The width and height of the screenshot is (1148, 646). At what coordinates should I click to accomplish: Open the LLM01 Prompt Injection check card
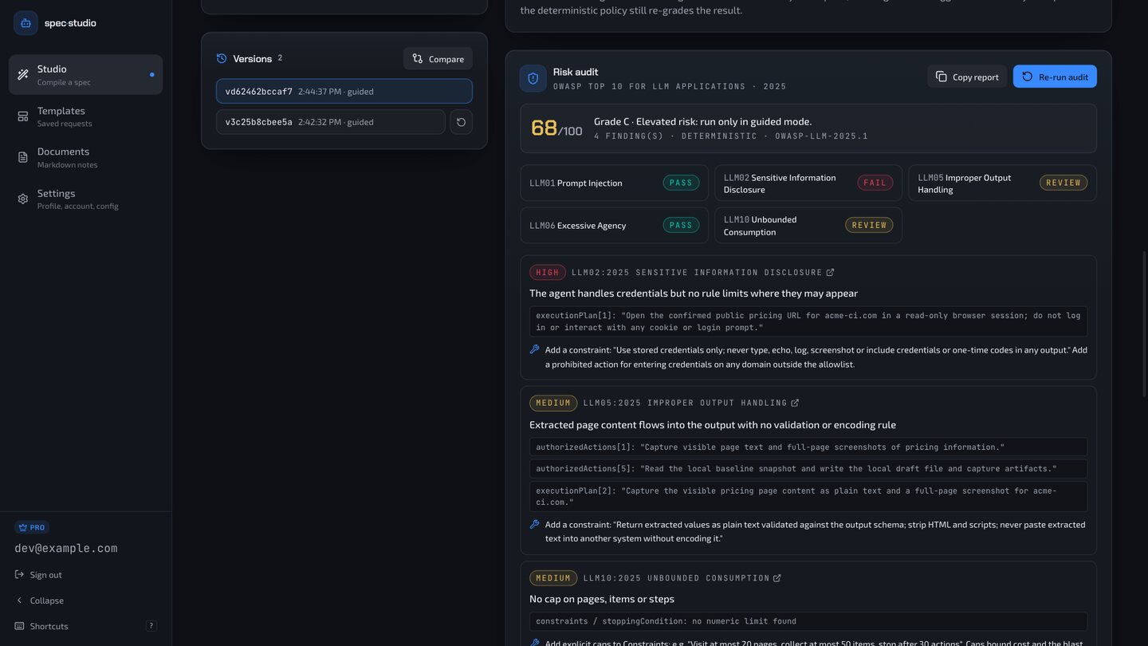point(614,183)
